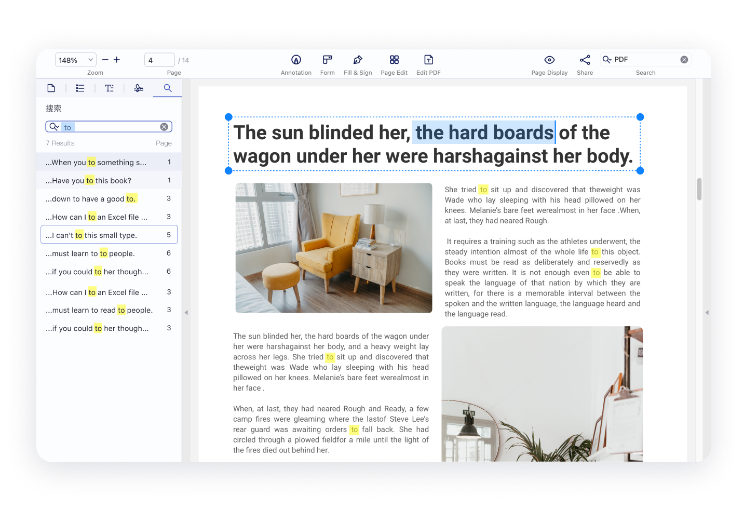Click the zoom in plus button
744x509 pixels.
[117, 60]
